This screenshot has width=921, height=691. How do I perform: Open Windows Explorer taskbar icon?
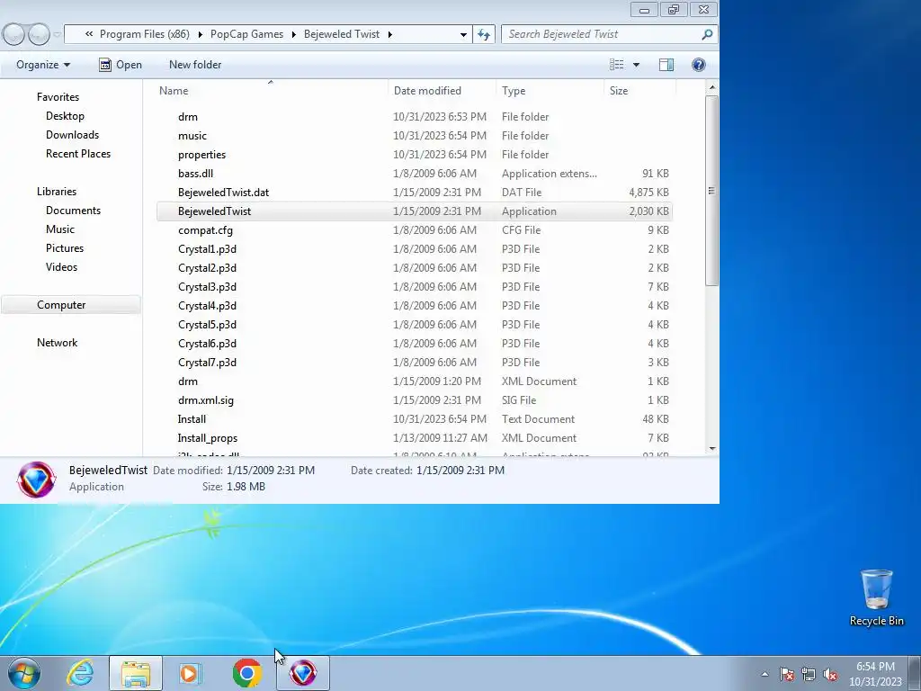(136, 673)
